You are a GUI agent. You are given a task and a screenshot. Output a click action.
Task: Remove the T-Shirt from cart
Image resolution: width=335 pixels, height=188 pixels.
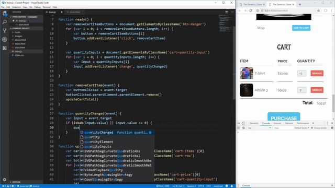coord(317,73)
